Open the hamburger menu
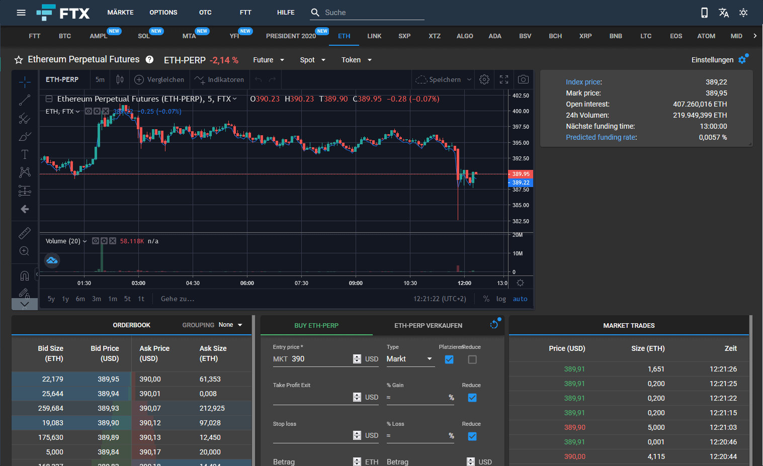 click(21, 13)
